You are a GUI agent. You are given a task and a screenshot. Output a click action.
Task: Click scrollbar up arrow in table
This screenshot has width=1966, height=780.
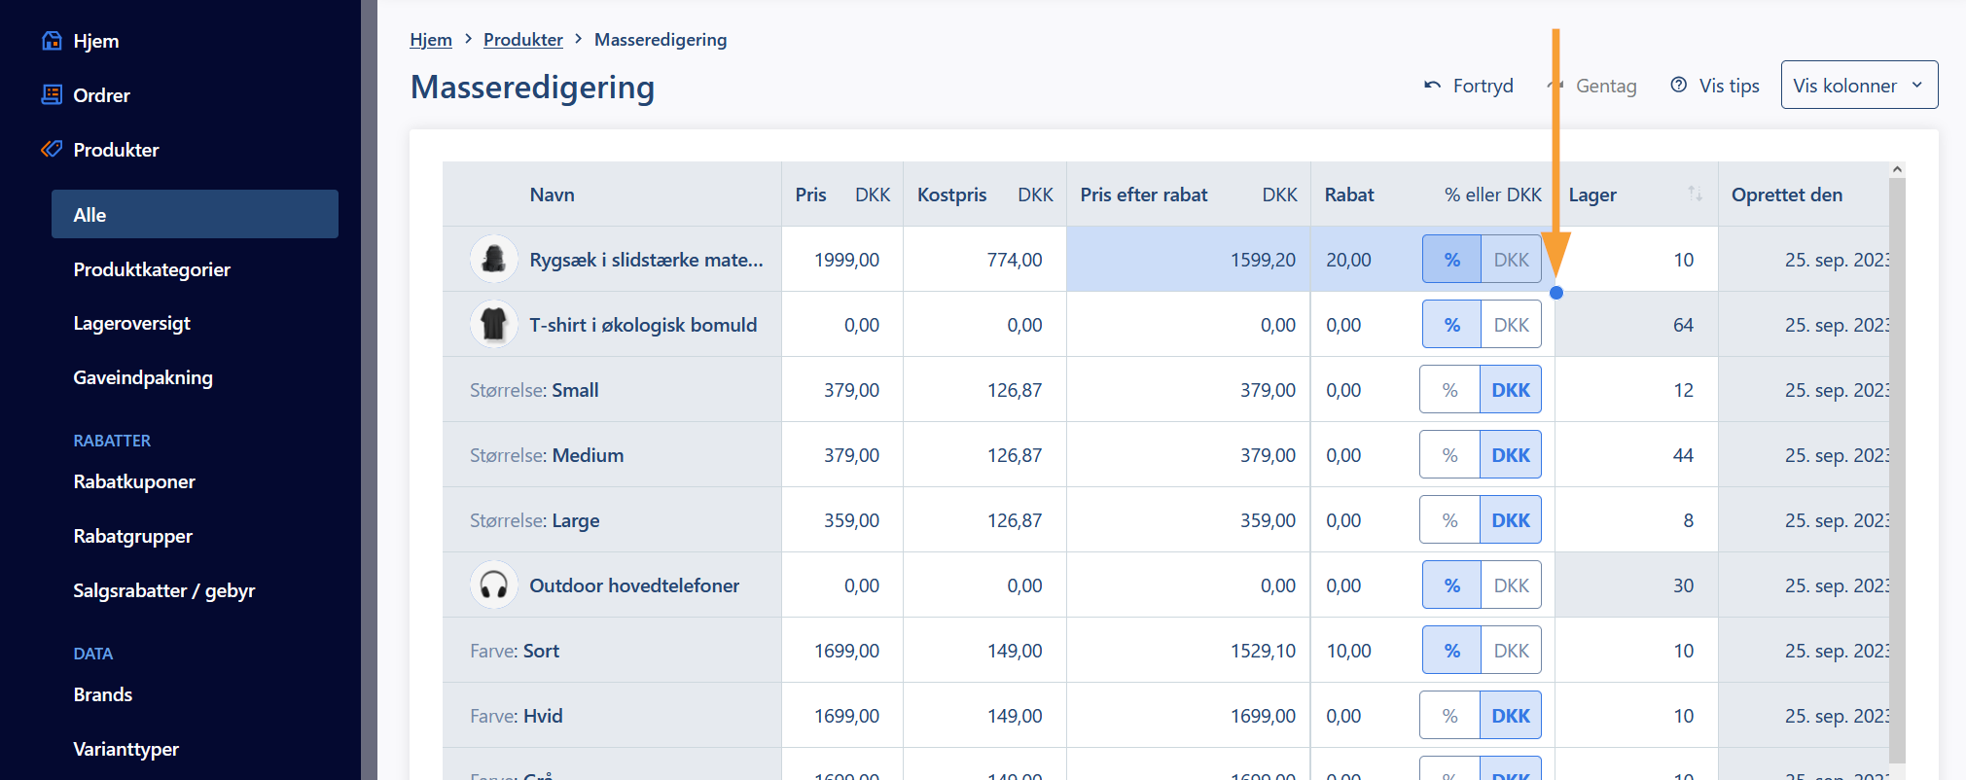[1897, 169]
